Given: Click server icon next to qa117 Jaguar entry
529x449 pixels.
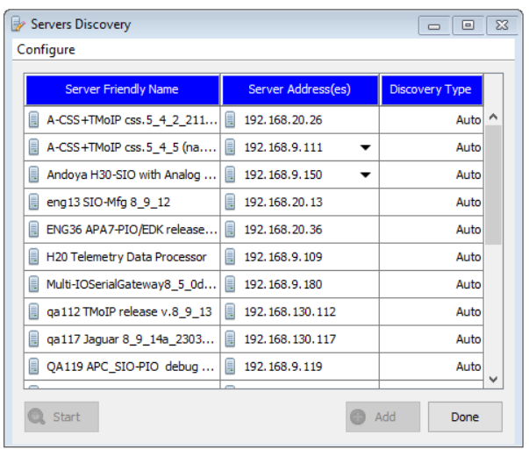Looking at the screenshot, I should pyautogui.click(x=34, y=339).
